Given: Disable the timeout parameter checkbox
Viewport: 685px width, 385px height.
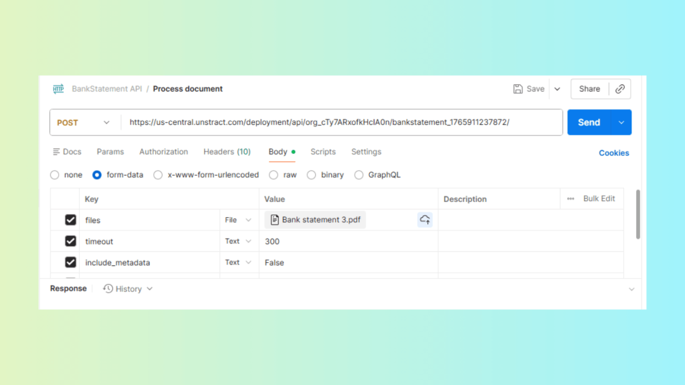Looking at the screenshot, I should click(x=70, y=241).
